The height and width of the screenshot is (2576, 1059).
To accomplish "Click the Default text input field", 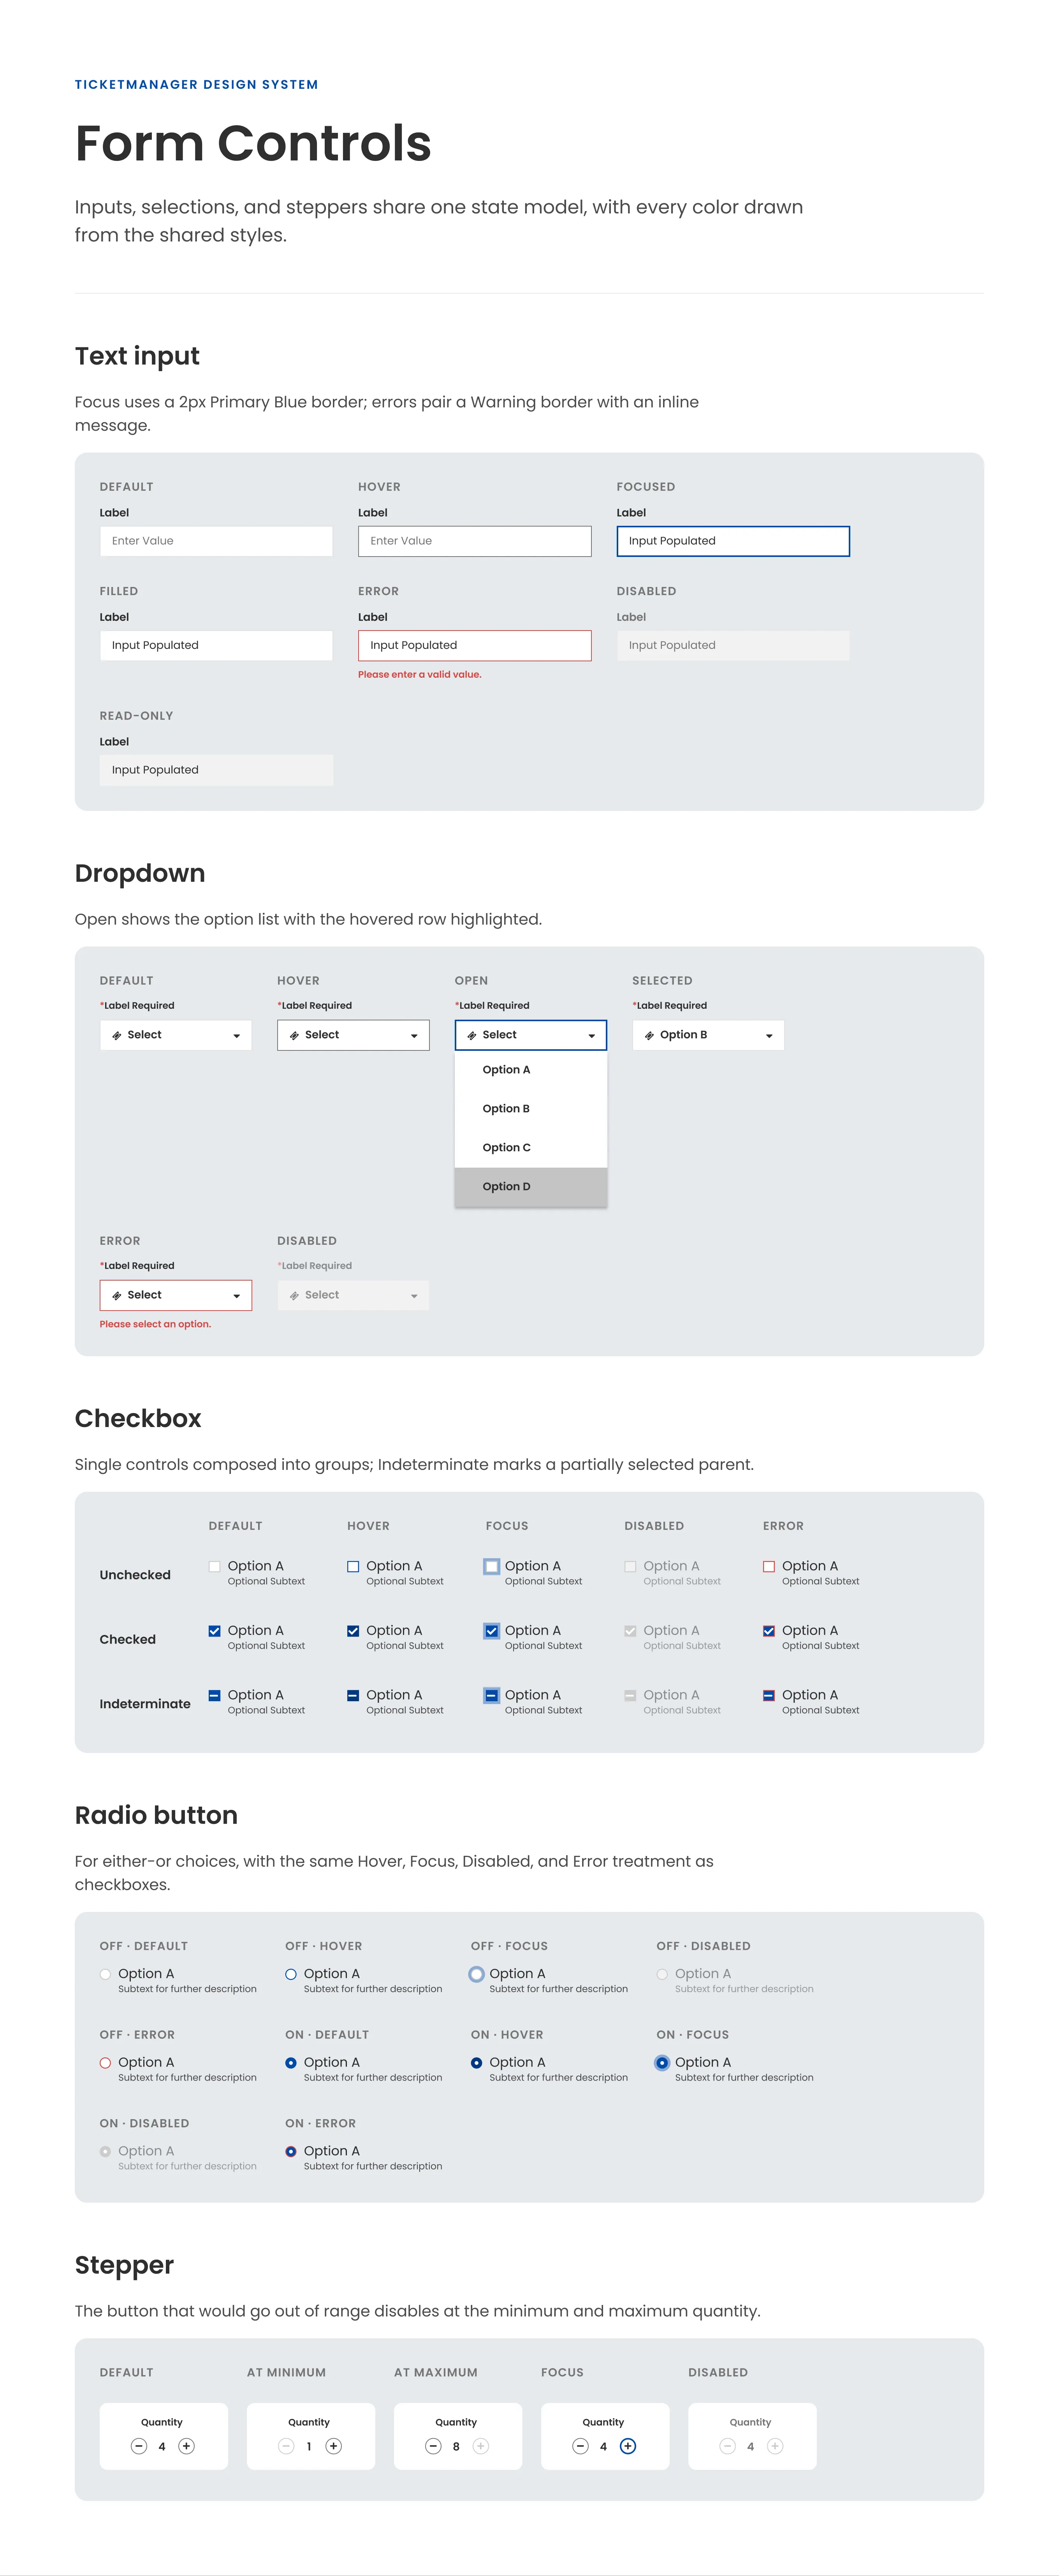I will [x=216, y=541].
